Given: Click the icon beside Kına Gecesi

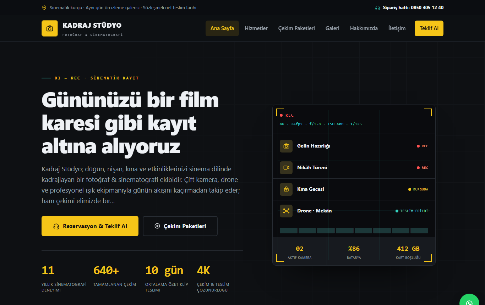Looking at the screenshot, I should pyautogui.click(x=286, y=189).
